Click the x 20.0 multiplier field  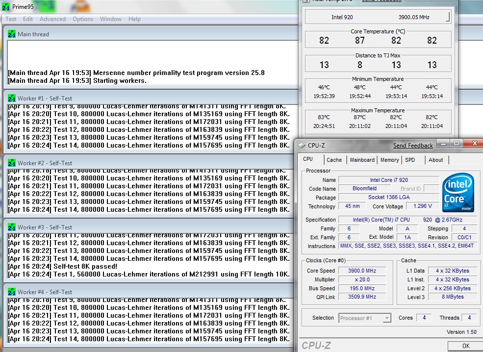tap(362, 279)
